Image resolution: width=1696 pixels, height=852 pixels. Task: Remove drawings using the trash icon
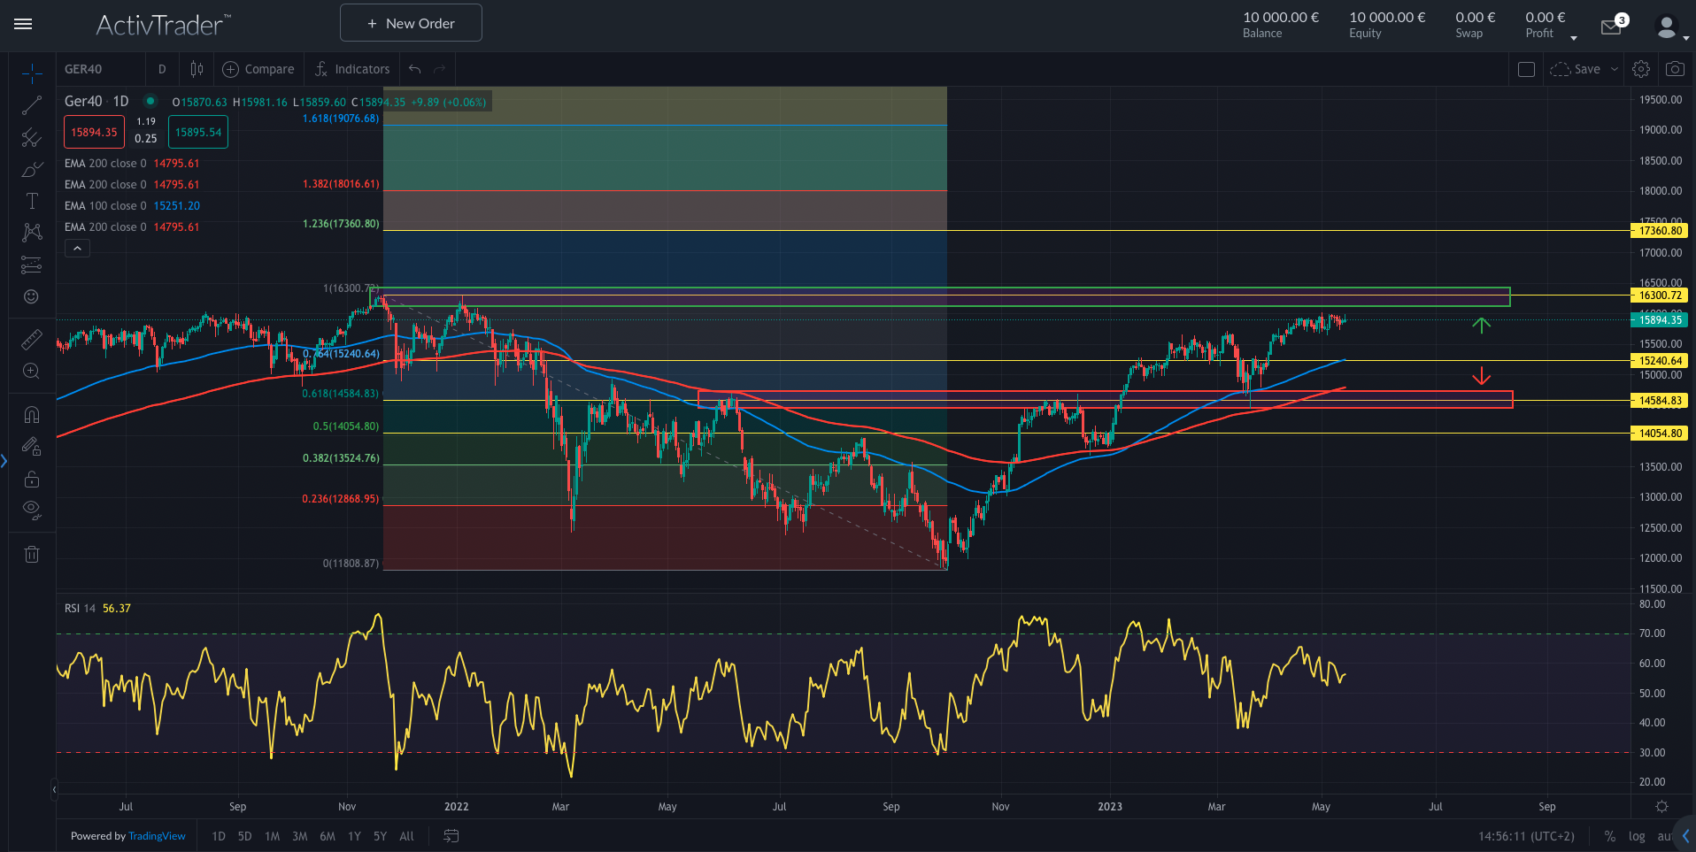pyautogui.click(x=32, y=553)
